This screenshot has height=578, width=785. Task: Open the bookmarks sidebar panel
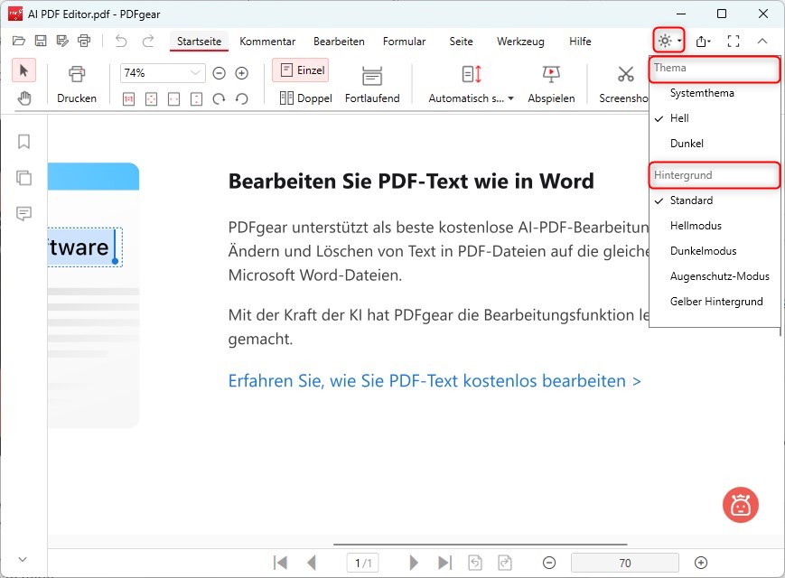point(23,142)
